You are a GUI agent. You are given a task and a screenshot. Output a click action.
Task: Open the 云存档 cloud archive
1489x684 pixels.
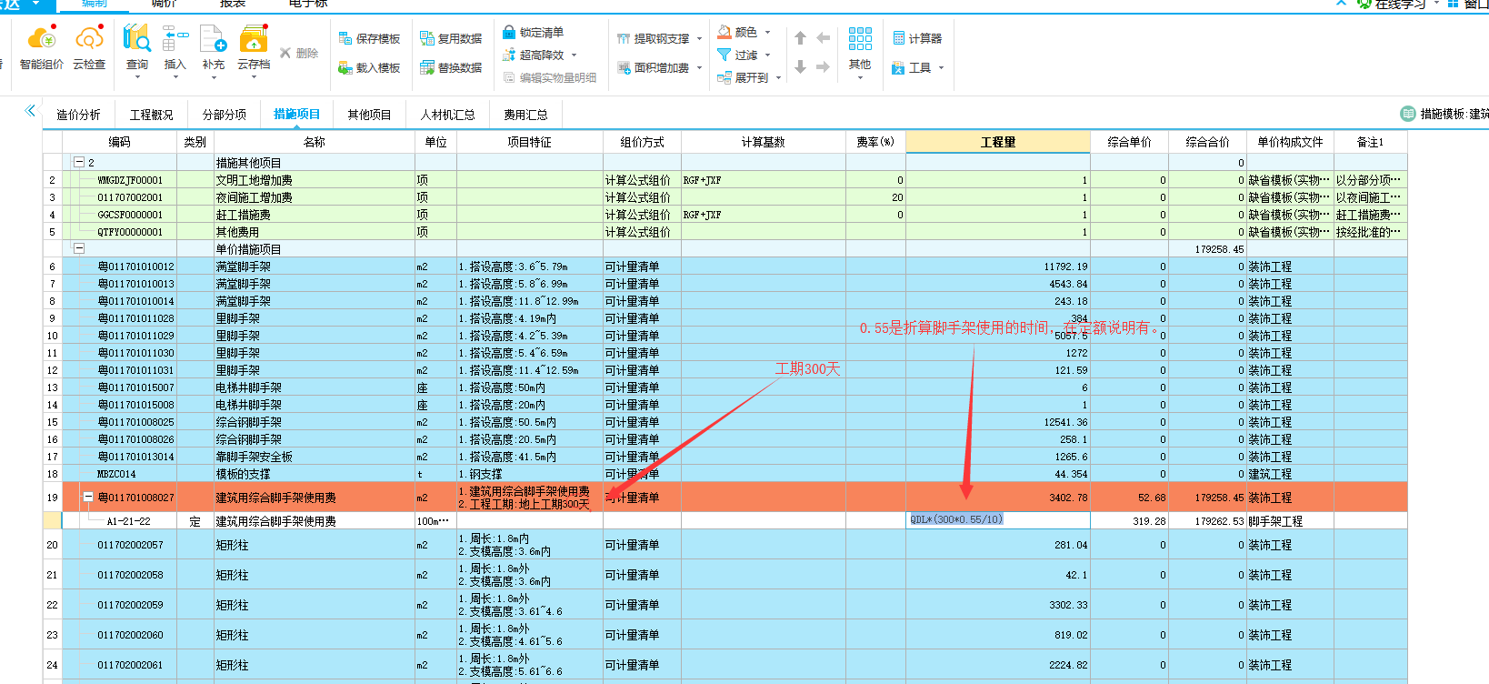tap(254, 50)
